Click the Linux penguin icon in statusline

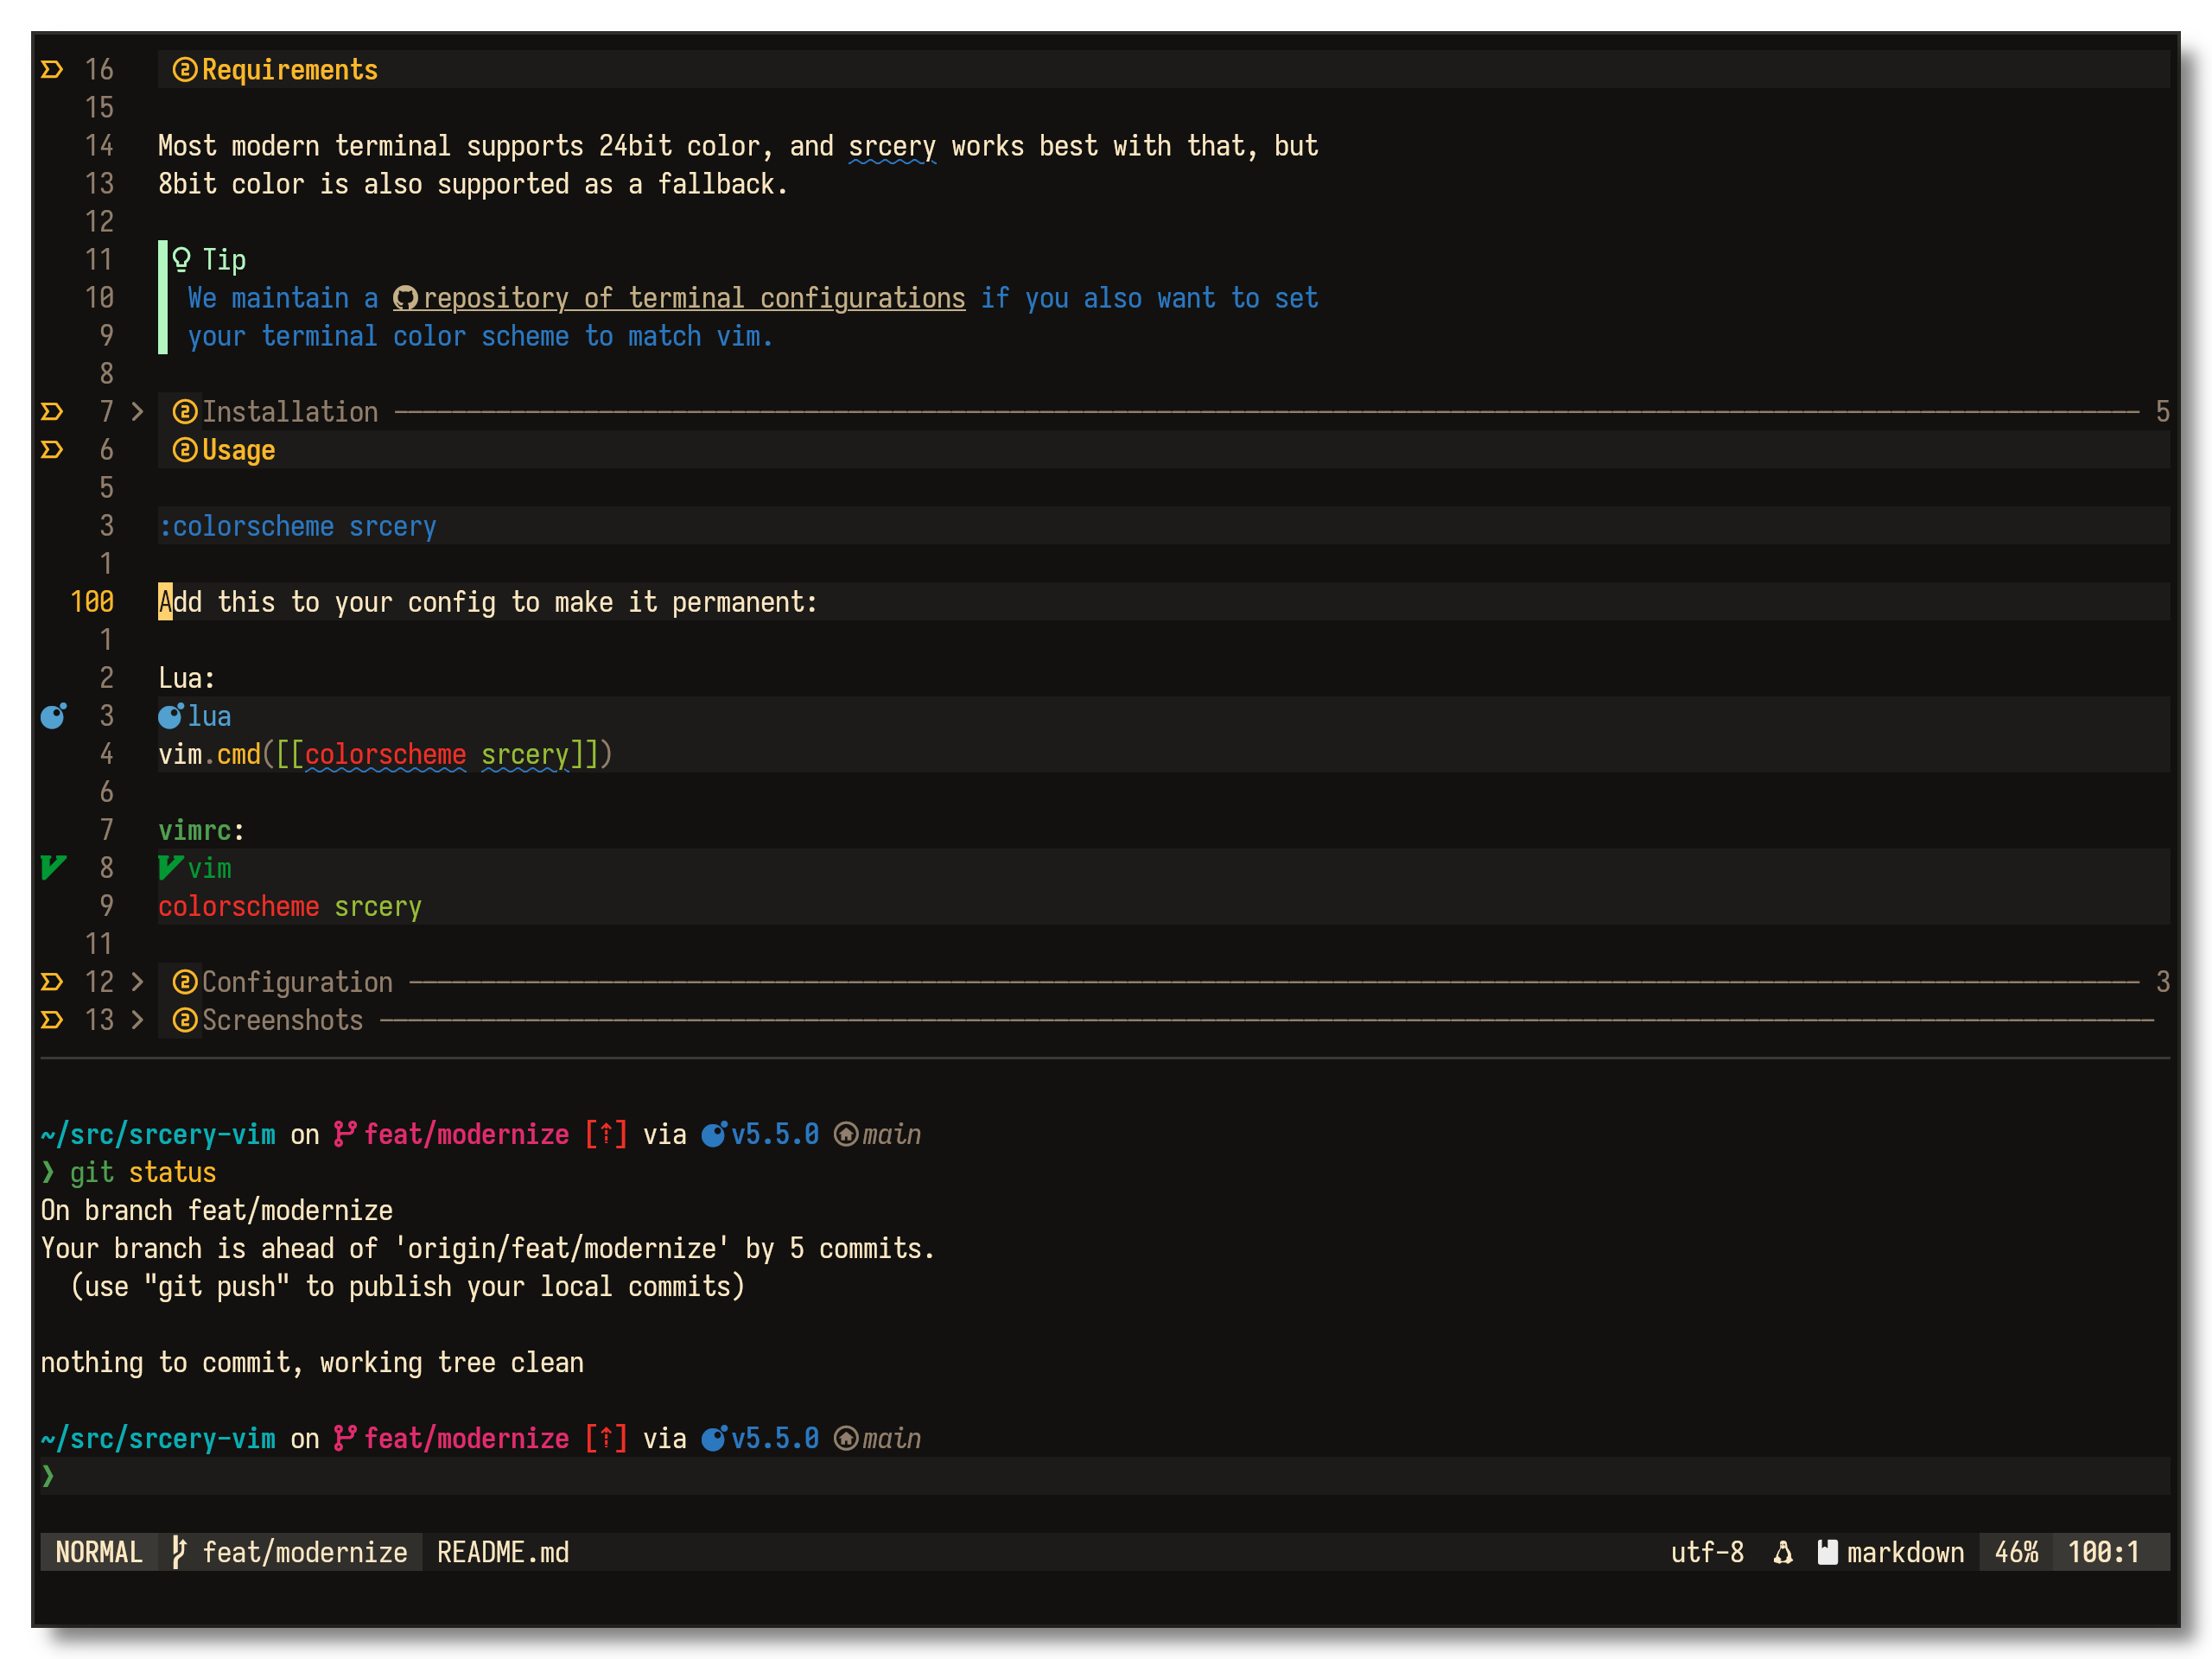click(1783, 1552)
